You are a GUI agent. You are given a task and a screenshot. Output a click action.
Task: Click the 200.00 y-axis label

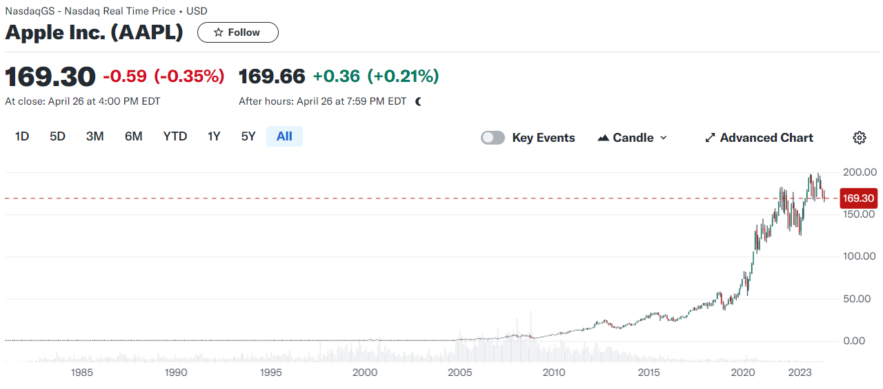(859, 172)
